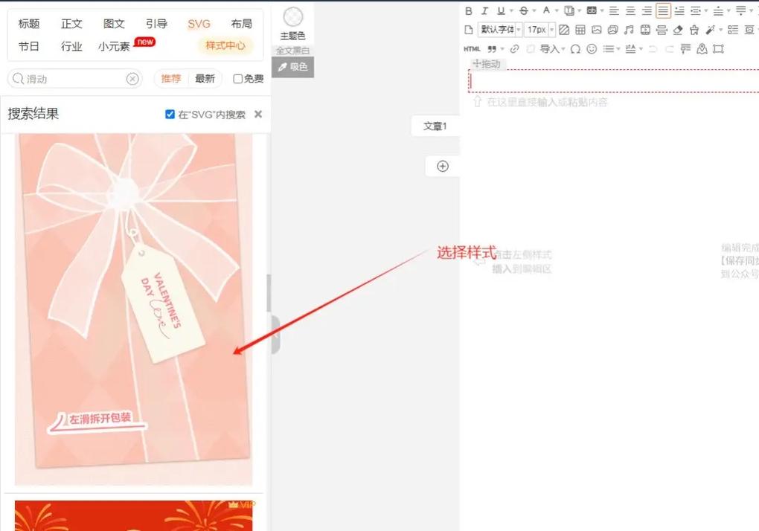Enable the 免费 filter checkbox
Viewport: 759px width, 531px height.
pyautogui.click(x=237, y=79)
